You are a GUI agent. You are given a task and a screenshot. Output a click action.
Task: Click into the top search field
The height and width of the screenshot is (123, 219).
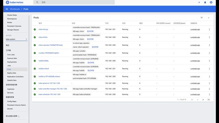tap(74, 2)
